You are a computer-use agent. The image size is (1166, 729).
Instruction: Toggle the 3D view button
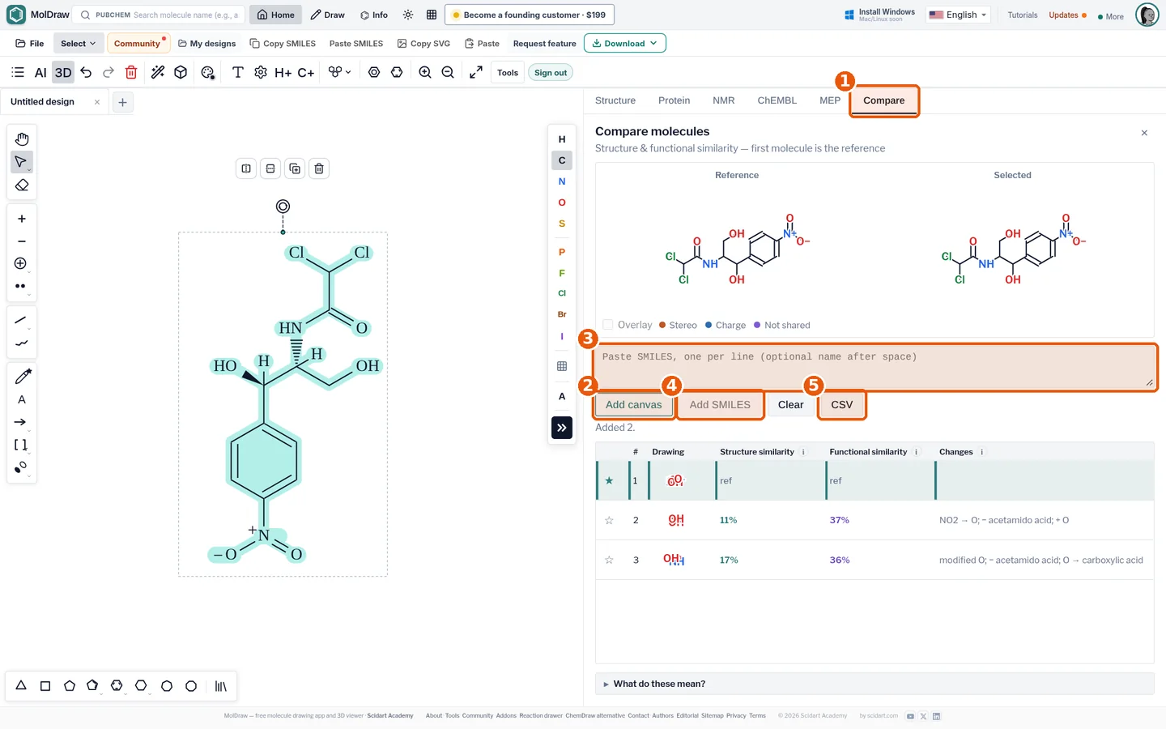(x=63, y=72)
